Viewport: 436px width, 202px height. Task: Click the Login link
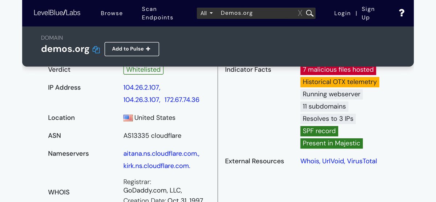[x=342, y=13]
